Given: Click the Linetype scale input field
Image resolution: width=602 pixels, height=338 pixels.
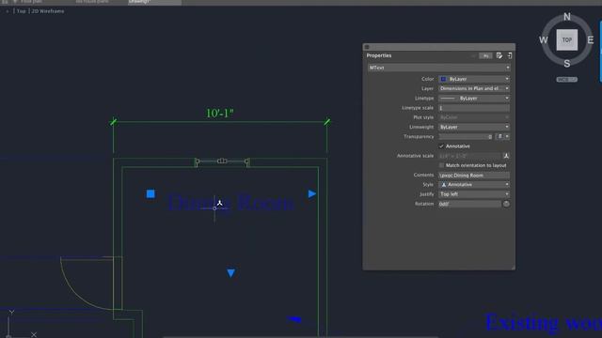Looking at the screenshot, I should [474, 108].
